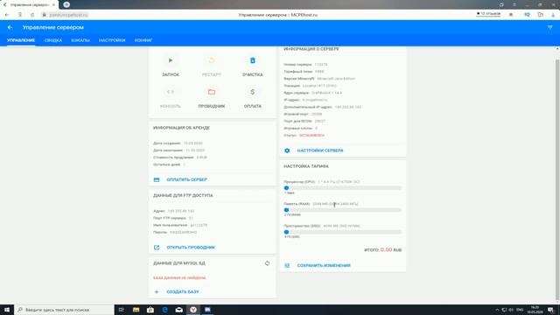Viewport: 560px width, 315px height.
Task: Click the Создать базу link
Action: pyautogui.click(x=183, y=291)
